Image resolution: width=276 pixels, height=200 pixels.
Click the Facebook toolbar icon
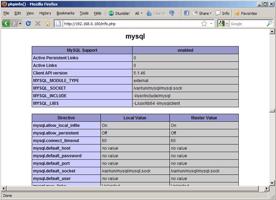(x=187, y=13)
